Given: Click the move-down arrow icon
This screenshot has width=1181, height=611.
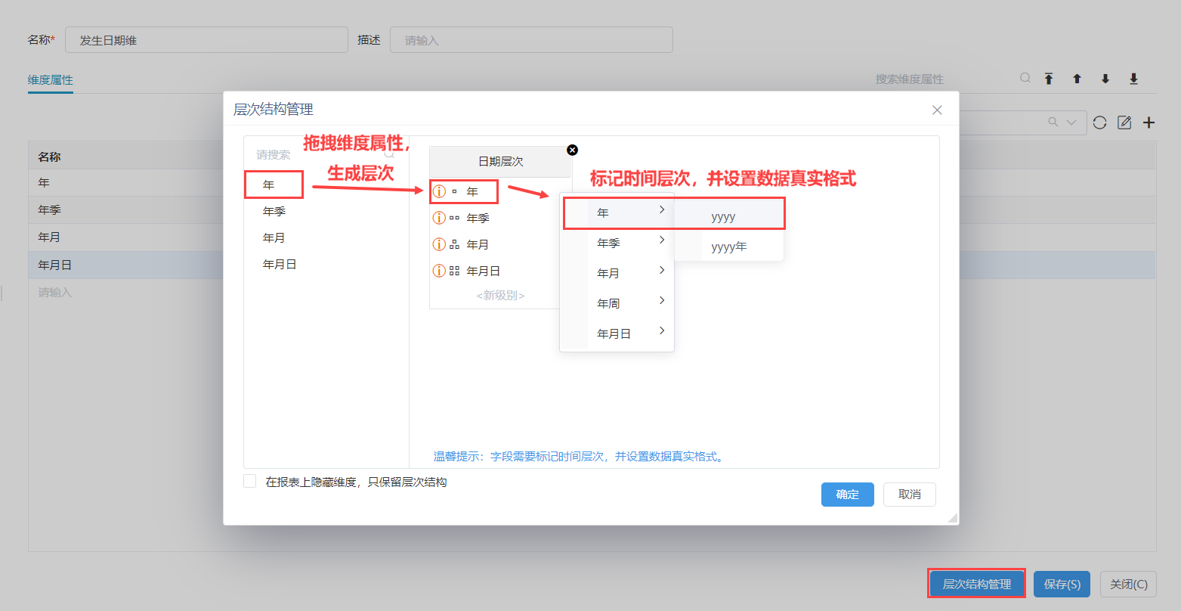Looking at the screenshot, I should point(1105,79).
